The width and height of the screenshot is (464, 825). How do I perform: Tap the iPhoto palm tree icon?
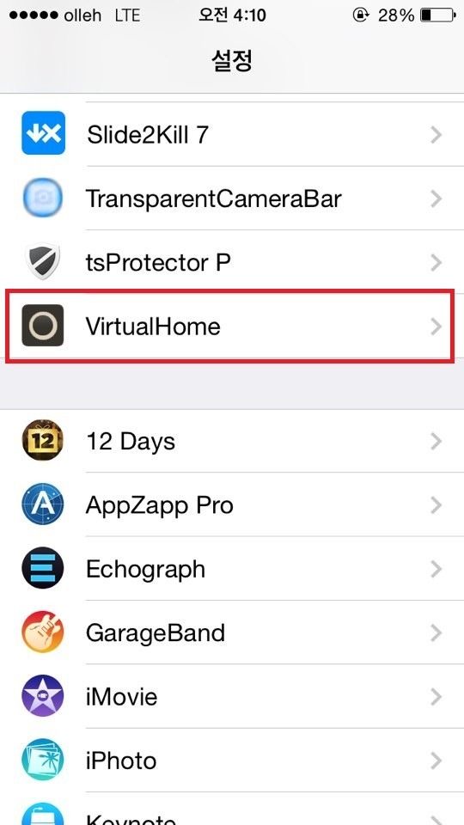(x=43, y=760)
